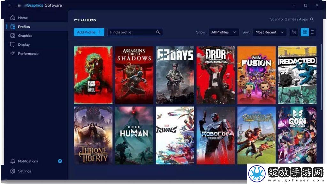Select the Profiles sidebar item

pos(35,27)
